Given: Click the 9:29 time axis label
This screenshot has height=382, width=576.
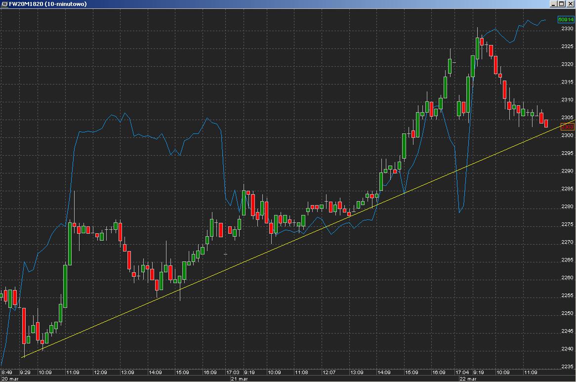Looking at the screenshot, I should (25, 373).
